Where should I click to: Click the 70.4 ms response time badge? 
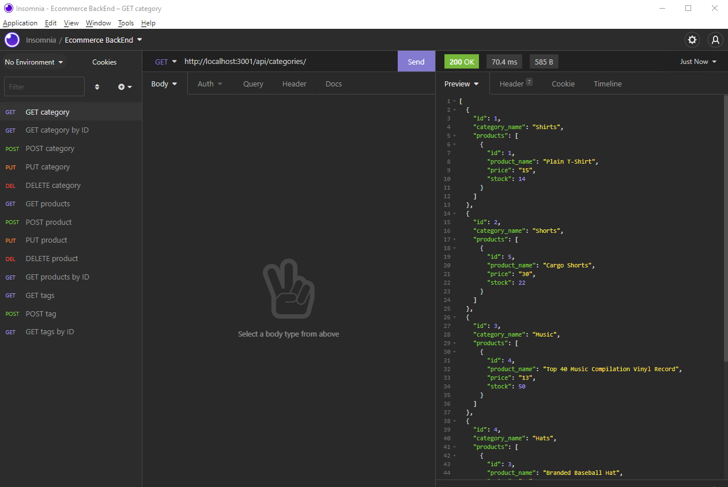[x=504, y=61]
